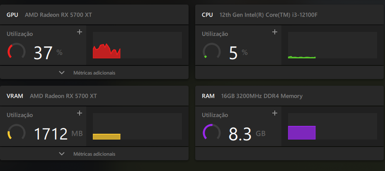Click the red GPU utilization gauge
This screenshot has width=385, height=171.
[x=17, y=51]
